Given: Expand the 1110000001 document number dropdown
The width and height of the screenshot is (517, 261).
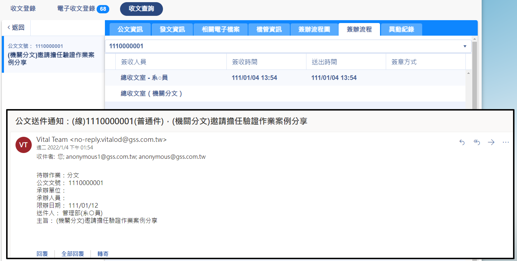Looking at the screenshot, I should pos(465,46).
